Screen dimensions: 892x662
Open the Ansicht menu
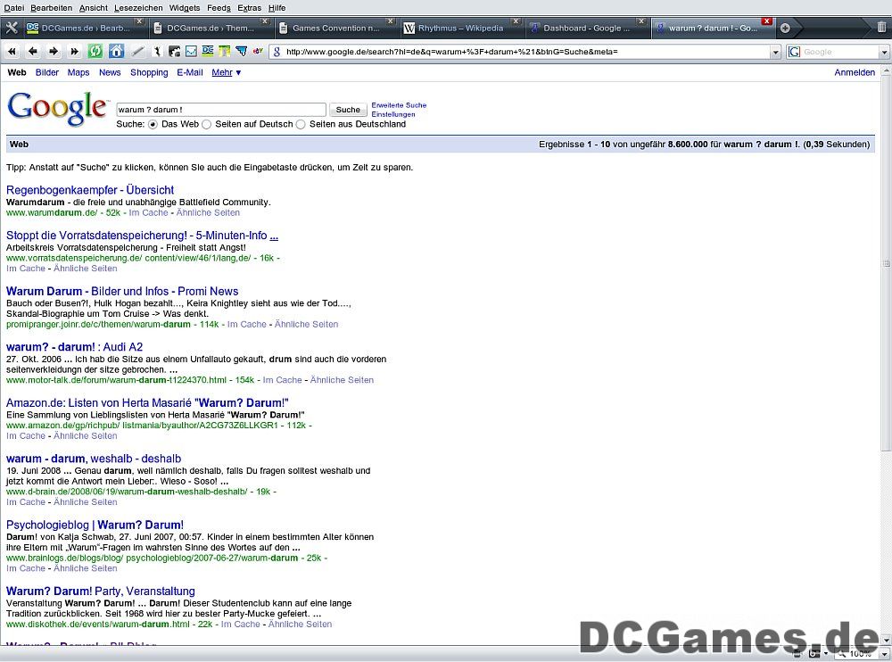pyautogui.click(x=94, y=8)
